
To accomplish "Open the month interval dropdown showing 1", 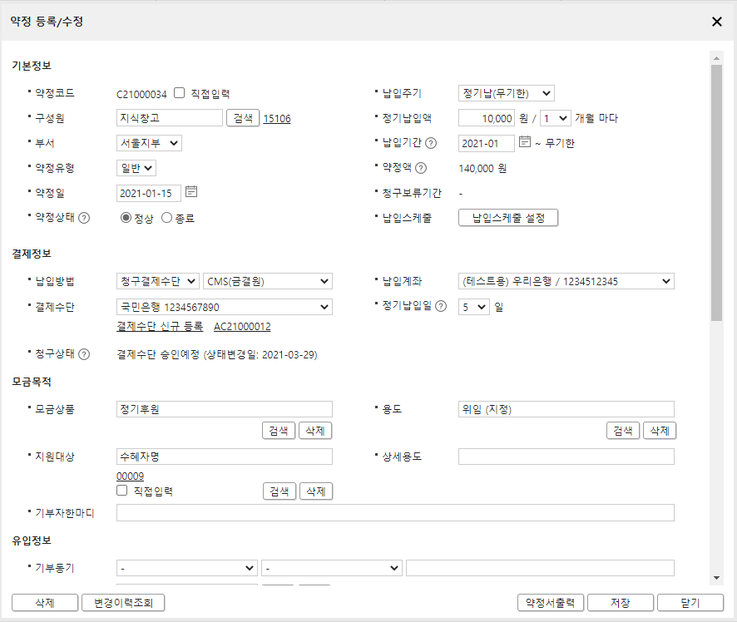I will tap(556, 118).
